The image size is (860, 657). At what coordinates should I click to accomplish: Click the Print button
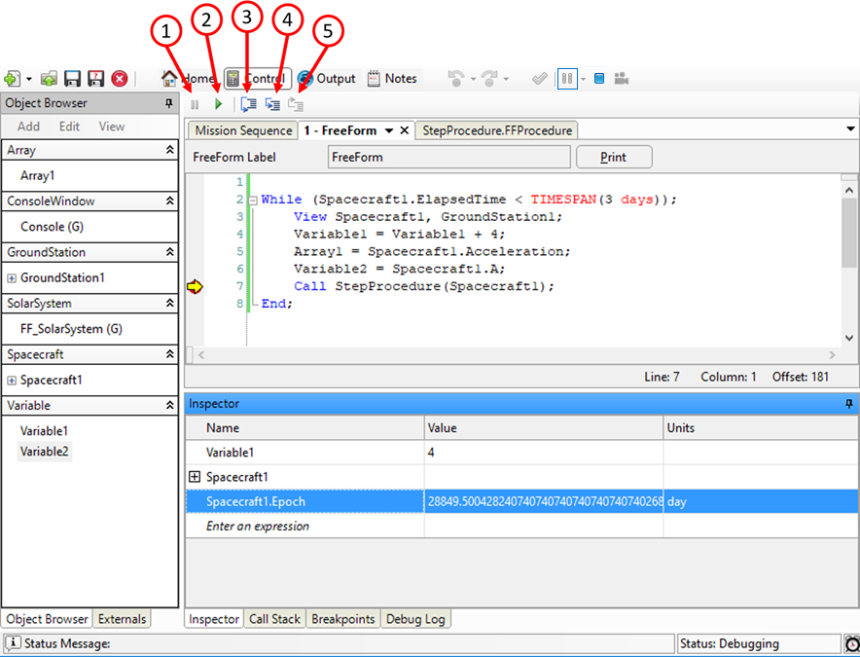pos(614,157)
